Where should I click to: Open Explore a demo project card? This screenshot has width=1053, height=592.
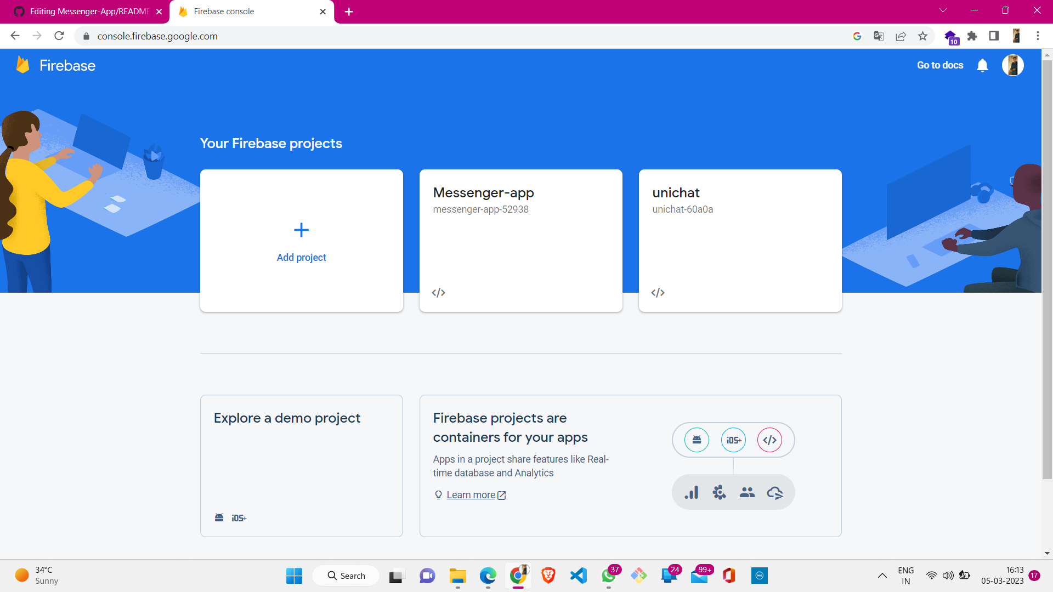pos(301,465)
